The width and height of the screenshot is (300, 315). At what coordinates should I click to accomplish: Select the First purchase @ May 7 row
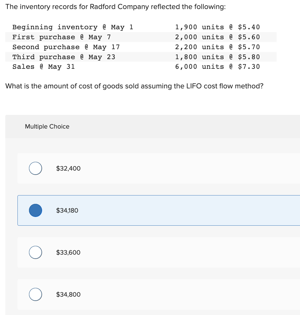pos(140,37)
